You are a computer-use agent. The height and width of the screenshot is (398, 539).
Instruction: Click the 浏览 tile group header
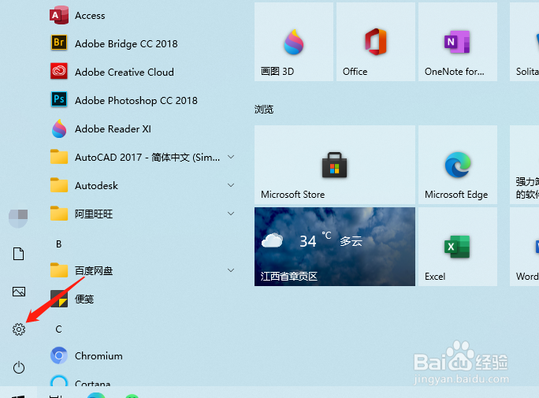[x=264, y=110]
